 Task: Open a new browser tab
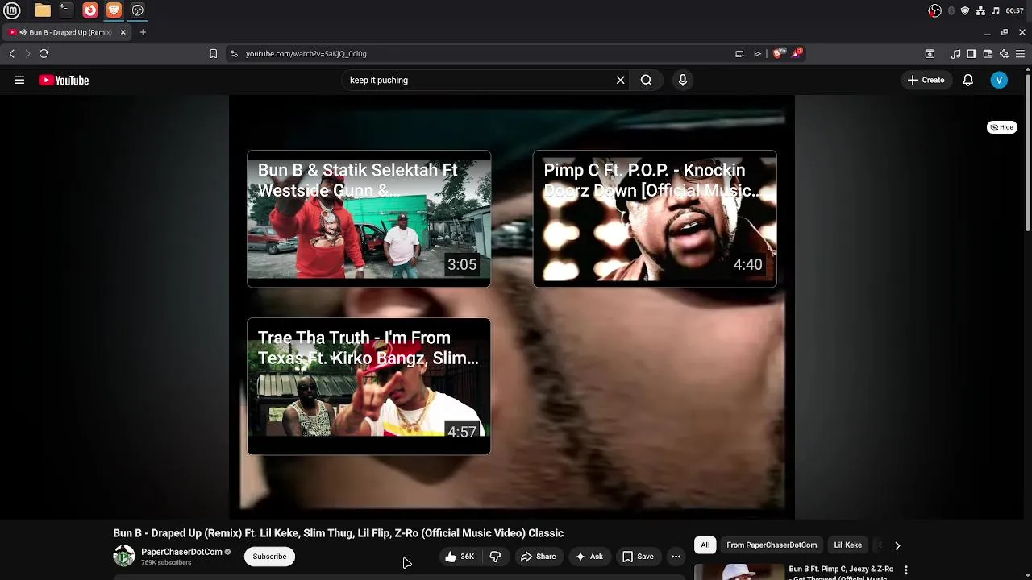coord(143,32)
